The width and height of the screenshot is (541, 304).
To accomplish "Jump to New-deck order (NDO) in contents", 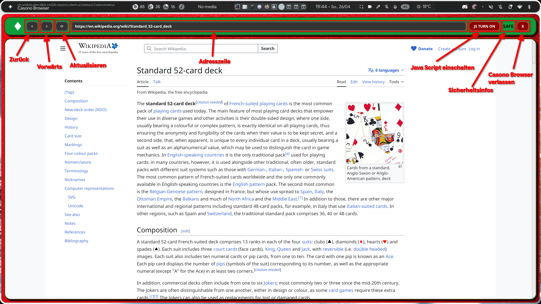I will pyautogui.click(x=85, y=110).
